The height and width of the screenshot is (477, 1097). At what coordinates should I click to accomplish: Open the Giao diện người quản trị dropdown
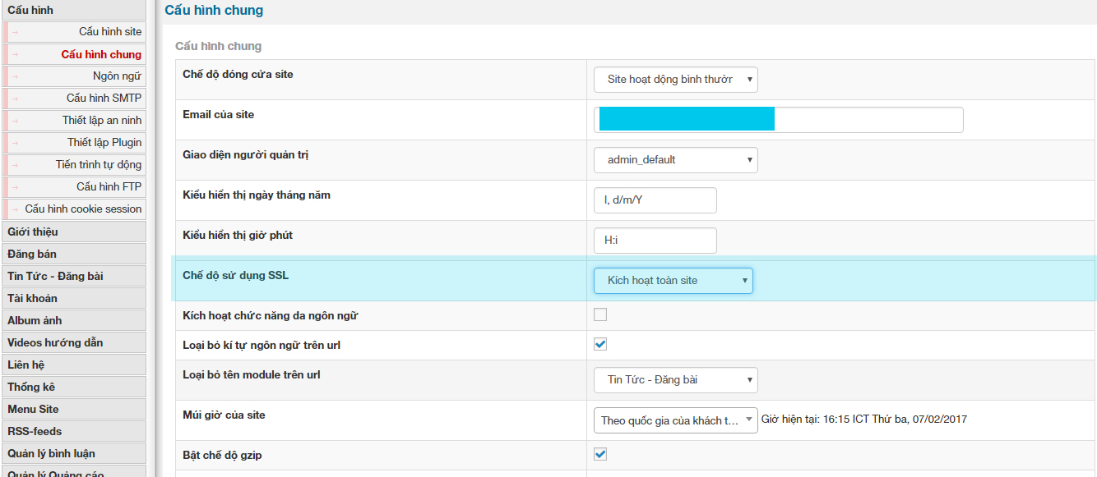click(x=676, y=160)
